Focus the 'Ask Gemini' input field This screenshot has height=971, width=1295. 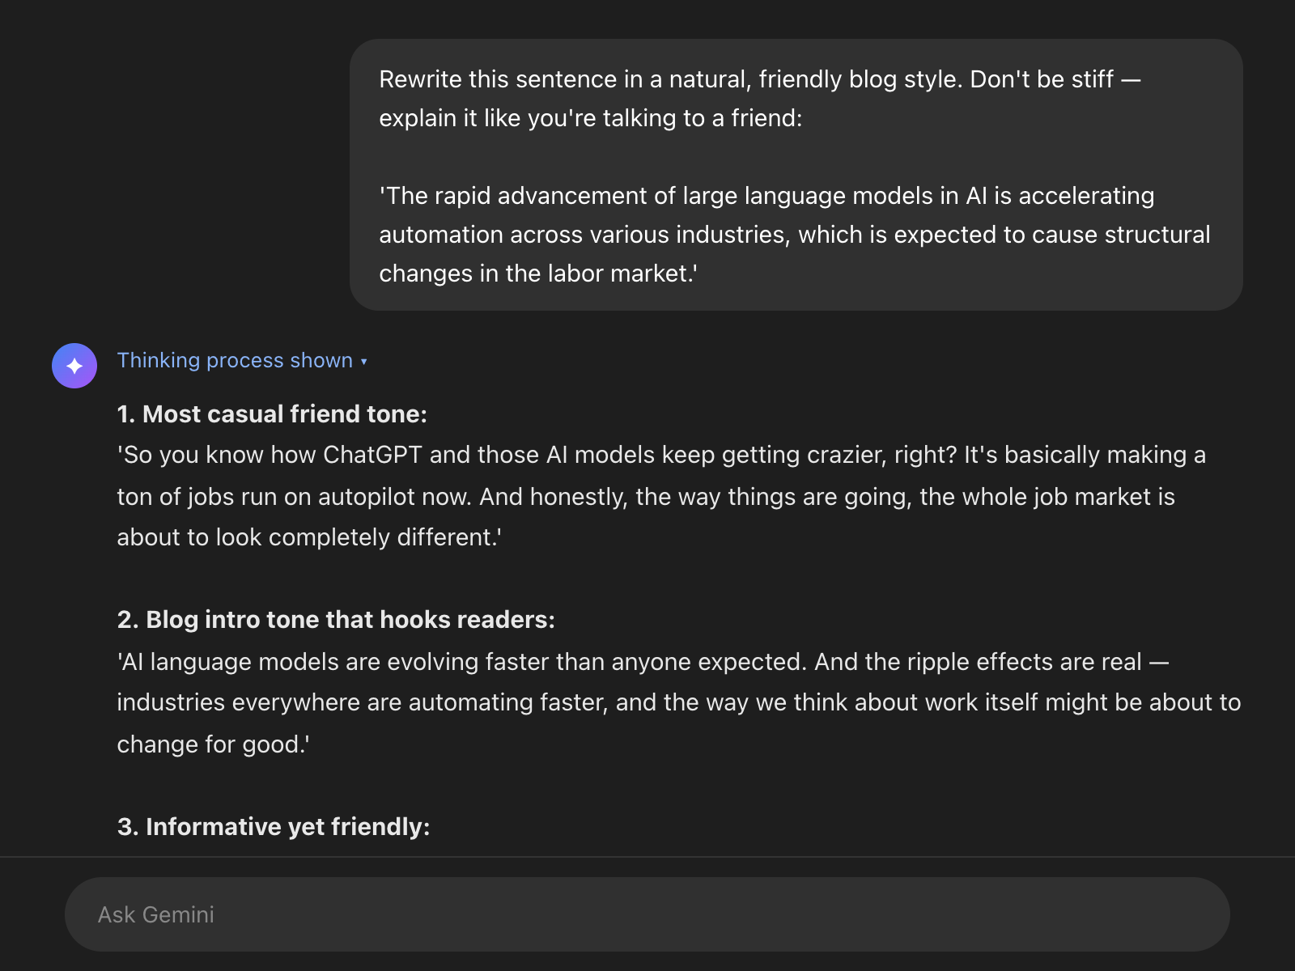[x=647, y=914]
